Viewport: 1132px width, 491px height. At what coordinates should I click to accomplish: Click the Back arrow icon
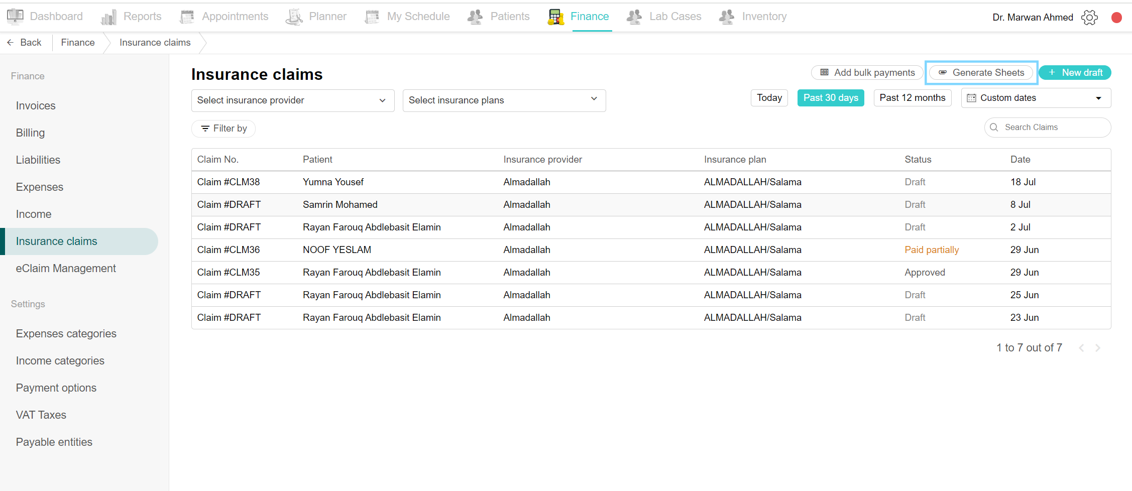point(10,43)
